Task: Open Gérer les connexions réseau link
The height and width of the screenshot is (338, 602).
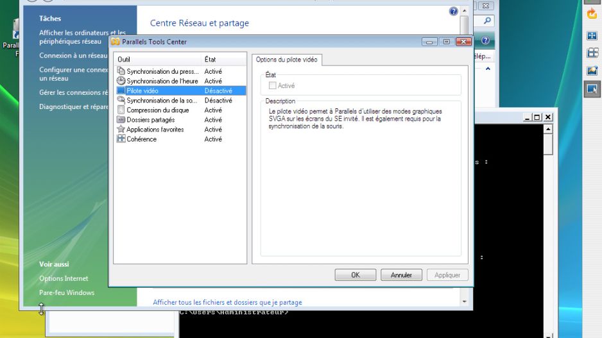Action: (x=73, y=92)
